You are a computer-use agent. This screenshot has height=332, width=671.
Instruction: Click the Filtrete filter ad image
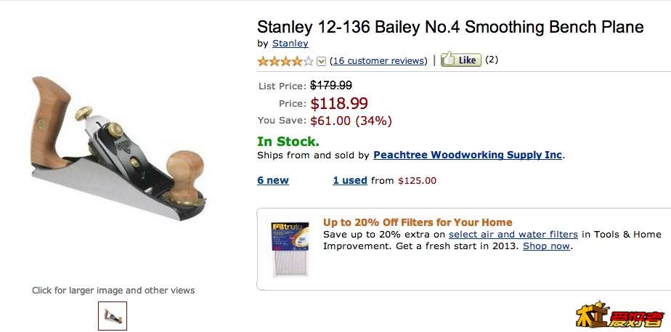290,249
